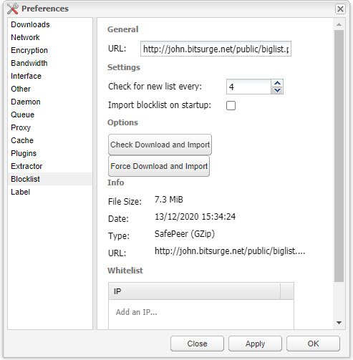Click the Options section heading
This screenshot has width=353, height=360.
[122, 122]
